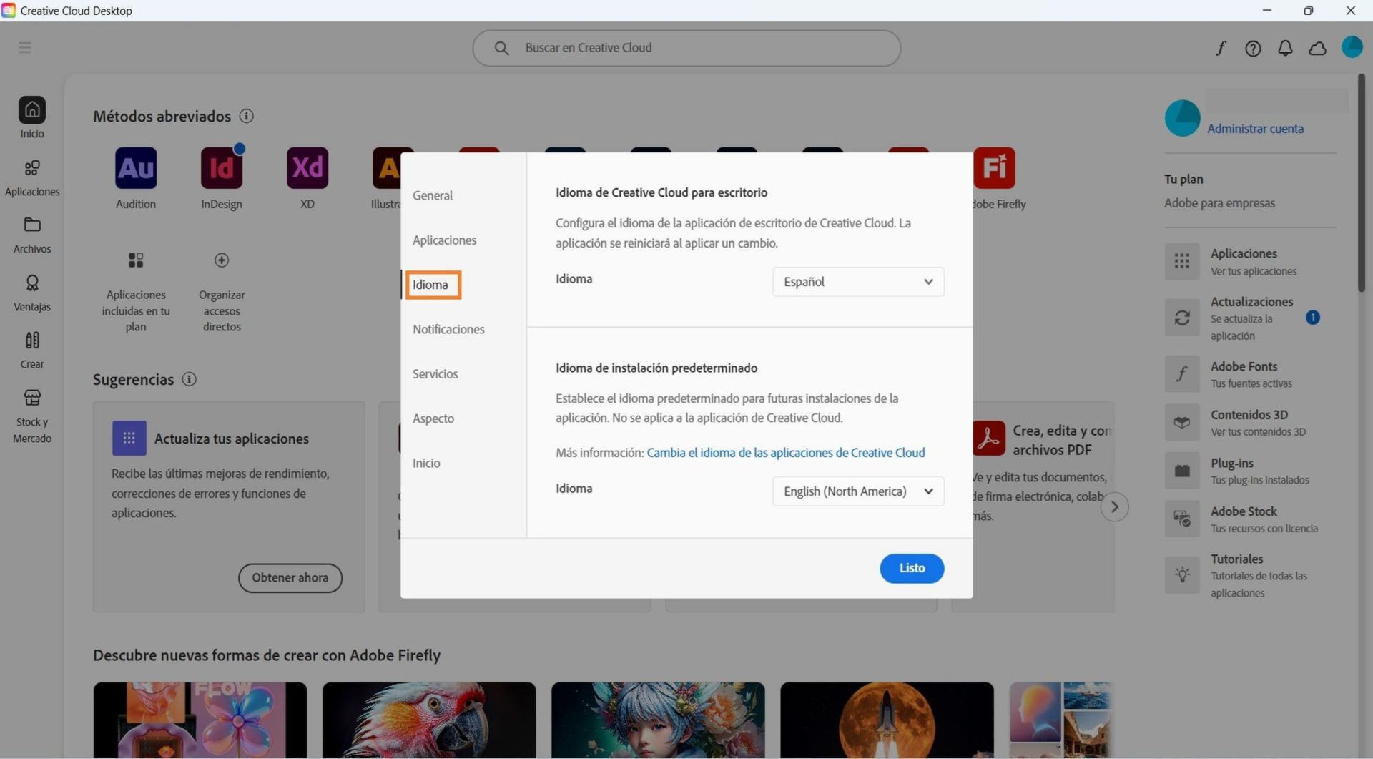Open the blue-haired girl Firefly thumbnail
Image resolution: width=1373 pixels, height=759 pixels.
(658, 720)
